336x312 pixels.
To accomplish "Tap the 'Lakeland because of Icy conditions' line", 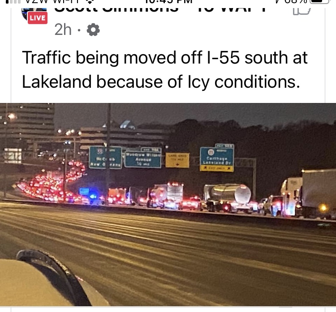I will coord(161,82).
